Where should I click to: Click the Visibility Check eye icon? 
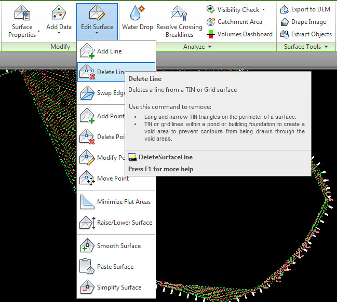211,9
